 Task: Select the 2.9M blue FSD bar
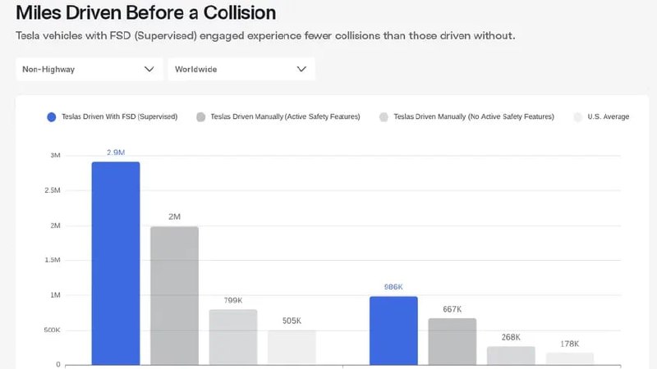tap(116, 262)
